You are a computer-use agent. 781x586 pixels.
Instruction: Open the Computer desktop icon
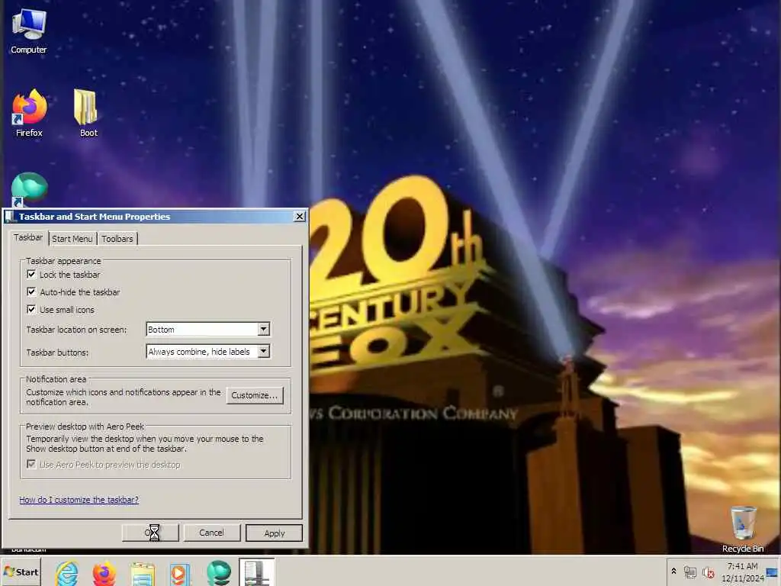coord(28,31)
